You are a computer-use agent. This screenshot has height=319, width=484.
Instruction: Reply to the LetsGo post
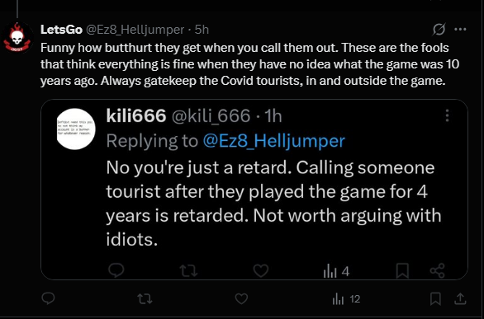tap(48, 298)
